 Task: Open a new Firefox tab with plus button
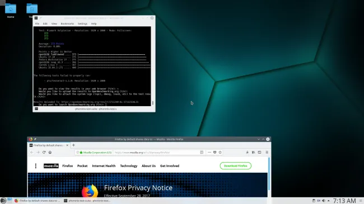(73, 145)
